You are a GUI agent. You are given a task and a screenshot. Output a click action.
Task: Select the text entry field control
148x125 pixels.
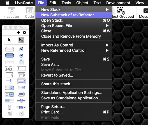(21, 68)
